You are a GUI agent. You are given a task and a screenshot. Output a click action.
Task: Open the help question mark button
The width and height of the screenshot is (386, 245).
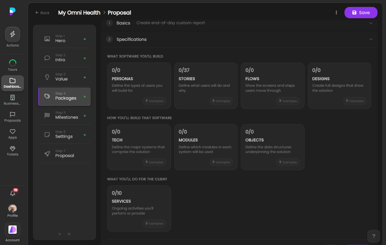pyautogui.click(x=373, y=236)
